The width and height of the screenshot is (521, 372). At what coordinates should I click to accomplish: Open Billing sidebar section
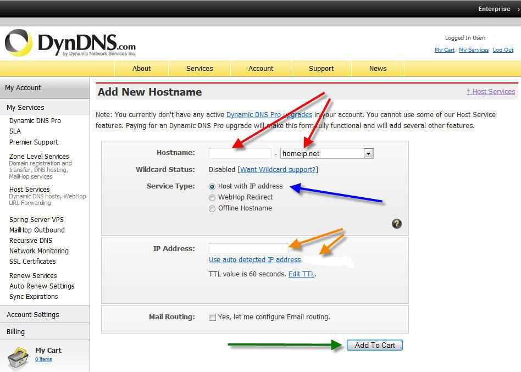tap(45, 331)
